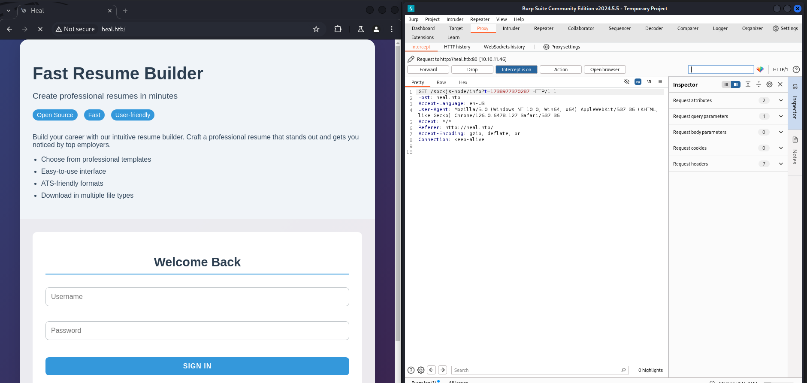Toggle hiding of non-printable characters (eye icon)
Screen dimensions: 807x383
627,81
